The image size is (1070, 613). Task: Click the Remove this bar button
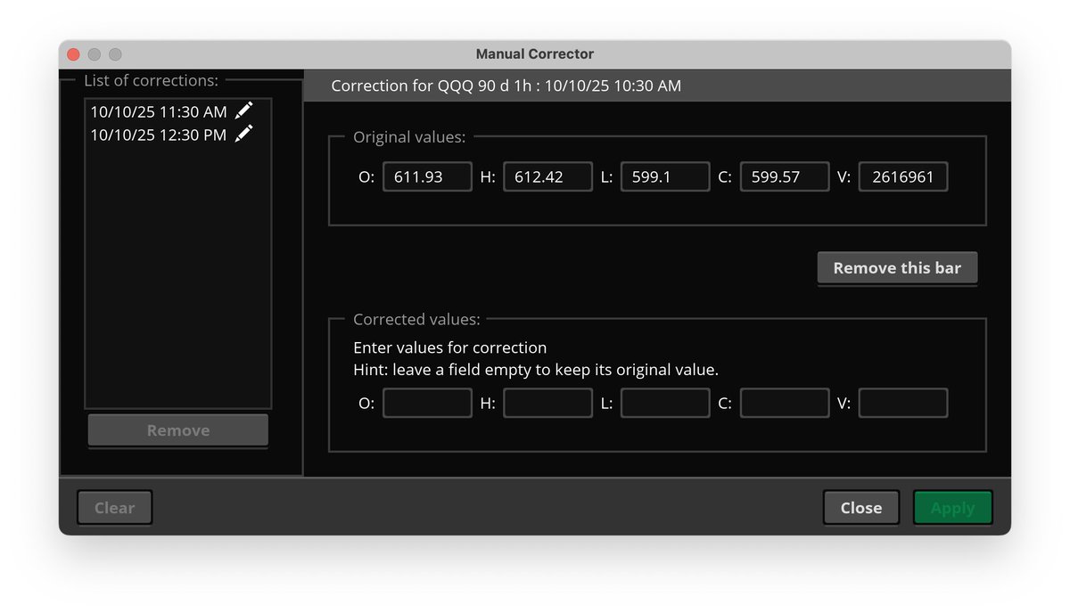(897, 268)
